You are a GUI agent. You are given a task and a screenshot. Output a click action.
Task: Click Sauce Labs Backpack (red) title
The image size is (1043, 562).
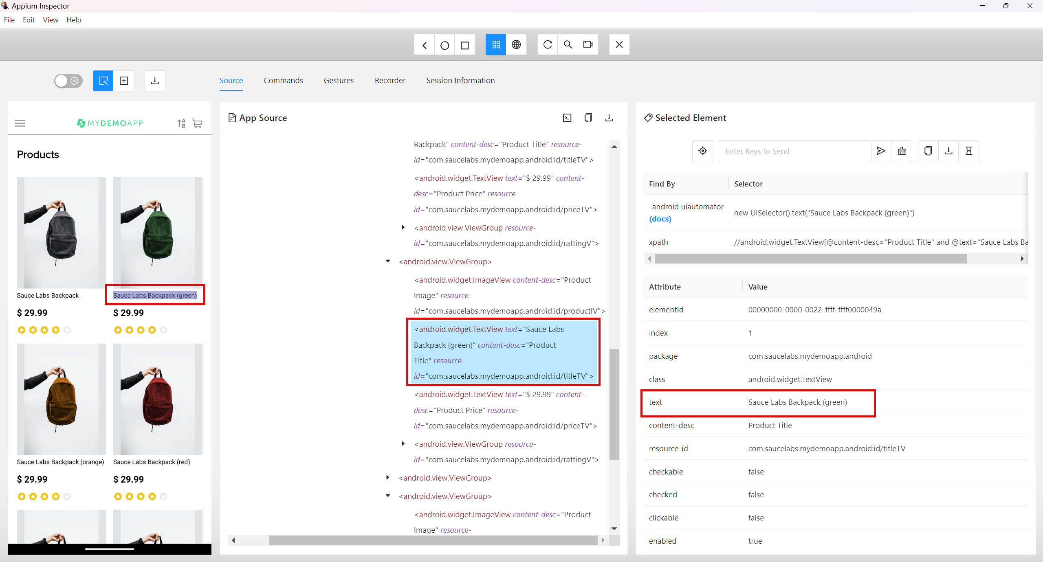[x=152, y=462]
